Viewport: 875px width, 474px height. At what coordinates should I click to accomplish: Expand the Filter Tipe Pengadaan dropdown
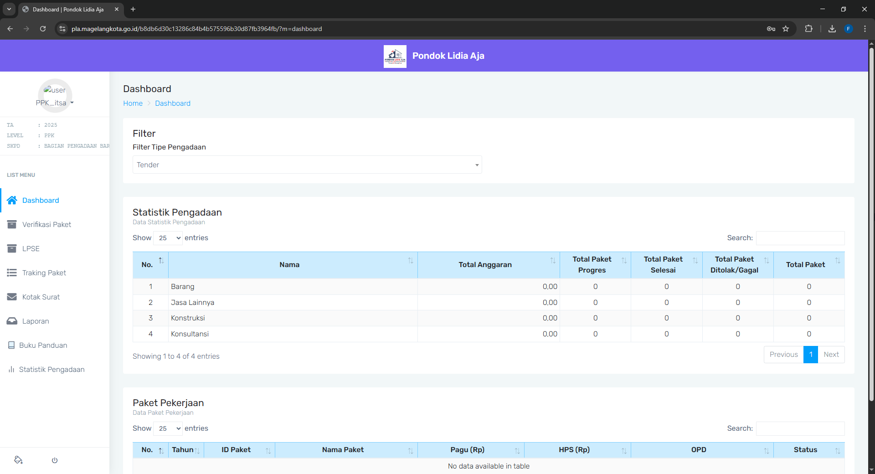click(307, 165)
